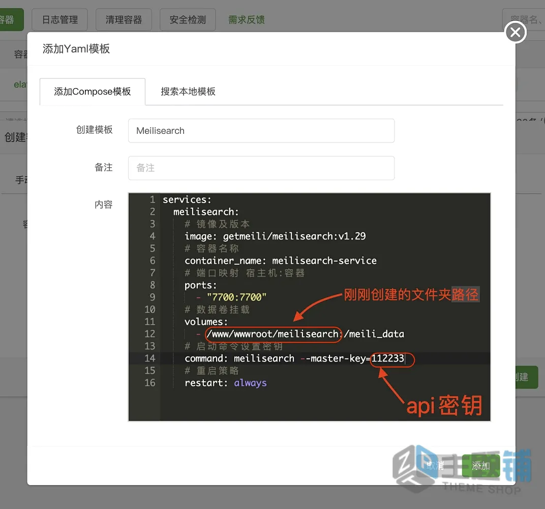Click the background search box 容器名

(524, 20)
